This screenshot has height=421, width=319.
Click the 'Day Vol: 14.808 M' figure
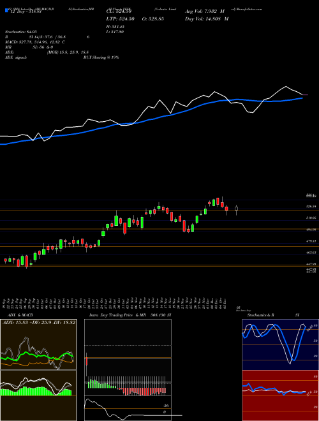[207, 18]
